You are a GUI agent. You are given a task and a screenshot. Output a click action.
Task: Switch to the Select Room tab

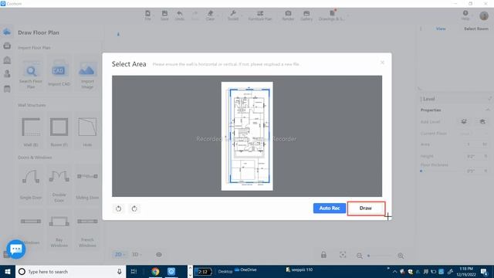pyautogui.click(x=476, y=29)
